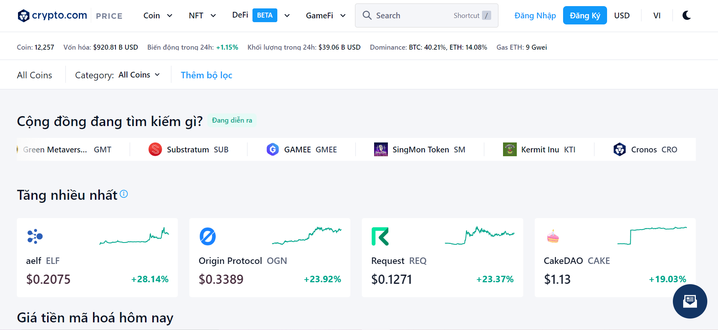Click the +23.37% gain value

[495, 280]
